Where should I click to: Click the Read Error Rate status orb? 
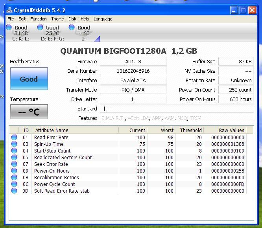[15, 138]
